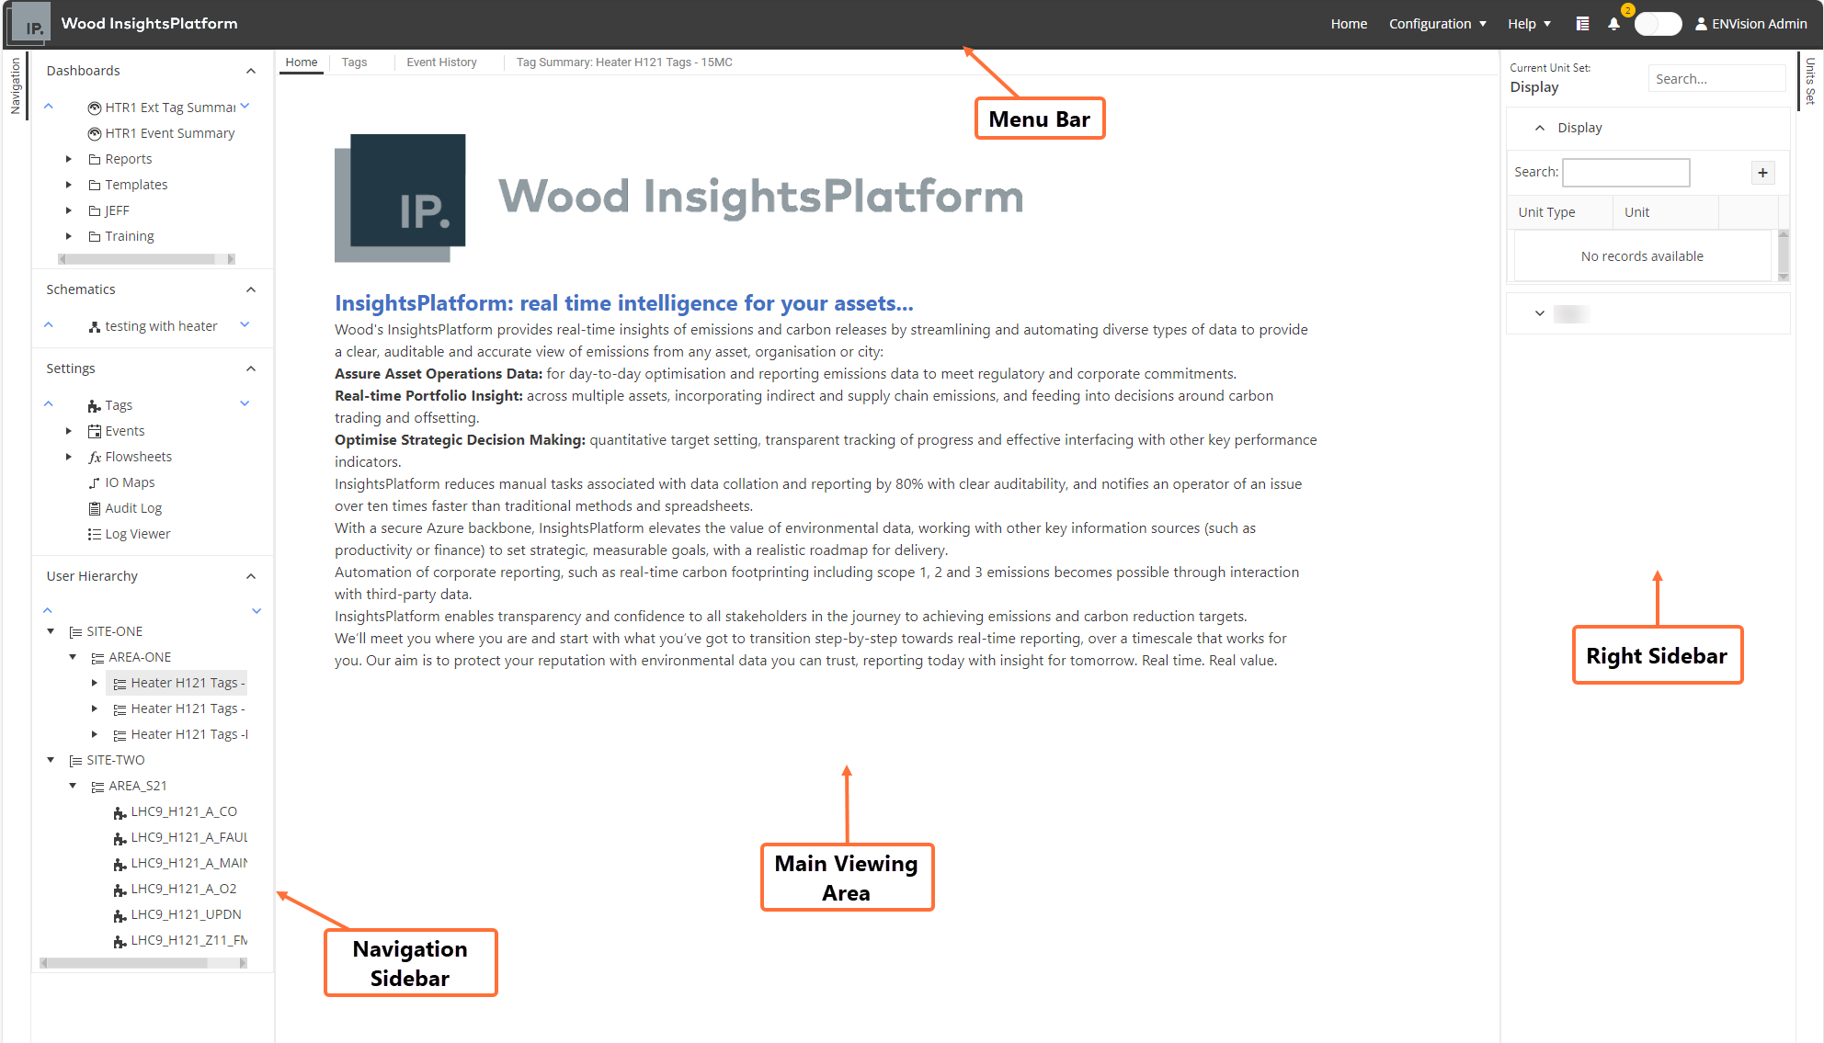Click the HTR1 Event Summary dashboard icon
This screenshot has height=1043, width=1824.
coord(94,133)
